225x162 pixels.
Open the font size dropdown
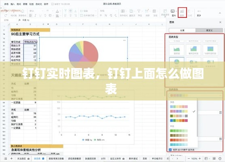(50, 11)
